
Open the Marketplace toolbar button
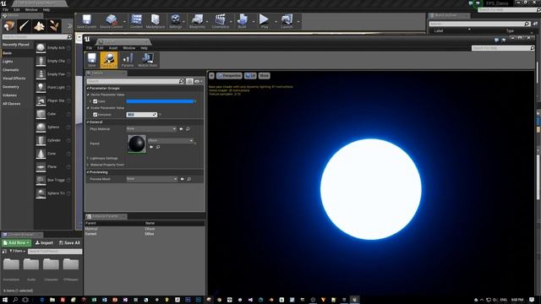point(156,21)
